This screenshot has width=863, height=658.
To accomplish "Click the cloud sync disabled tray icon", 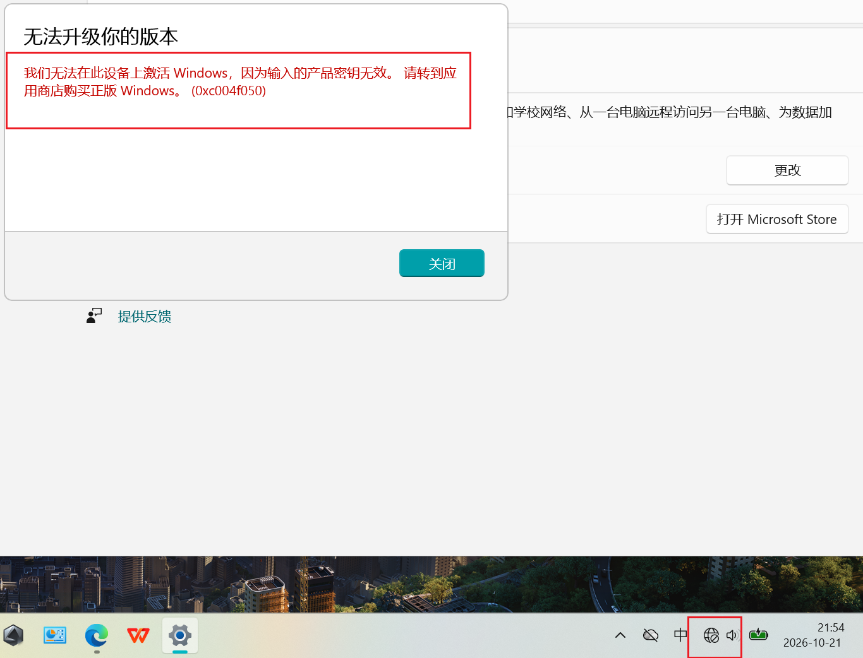I will click(x=651, y=635).
